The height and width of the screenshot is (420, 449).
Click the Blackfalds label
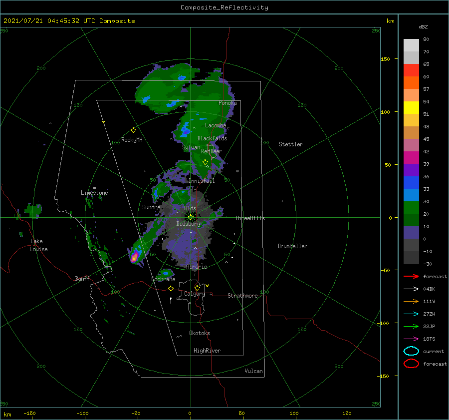(x=212, y=138)
